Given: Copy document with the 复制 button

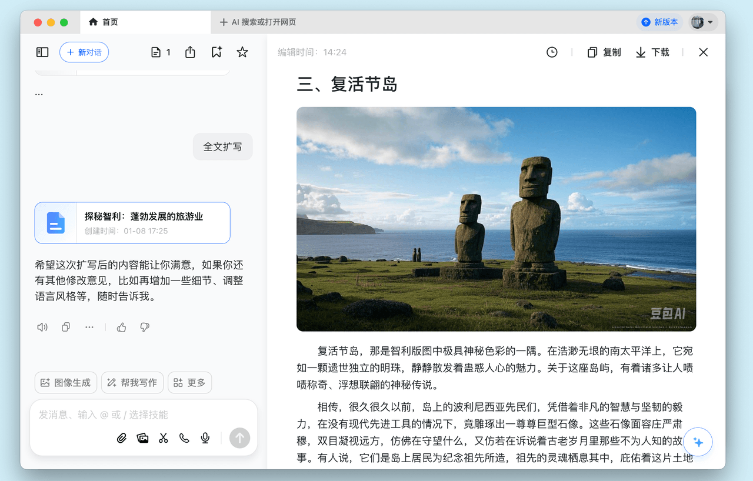Looking at the screenshot, I should point(604,52).
